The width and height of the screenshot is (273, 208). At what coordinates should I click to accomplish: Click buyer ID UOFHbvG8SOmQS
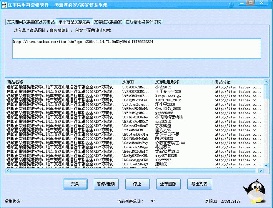pyautogui.click(x=135, y=164)
